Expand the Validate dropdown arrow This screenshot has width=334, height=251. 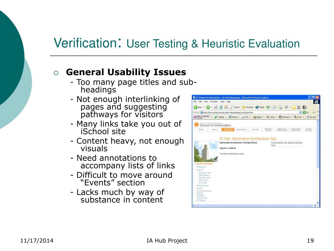point(226,117)
